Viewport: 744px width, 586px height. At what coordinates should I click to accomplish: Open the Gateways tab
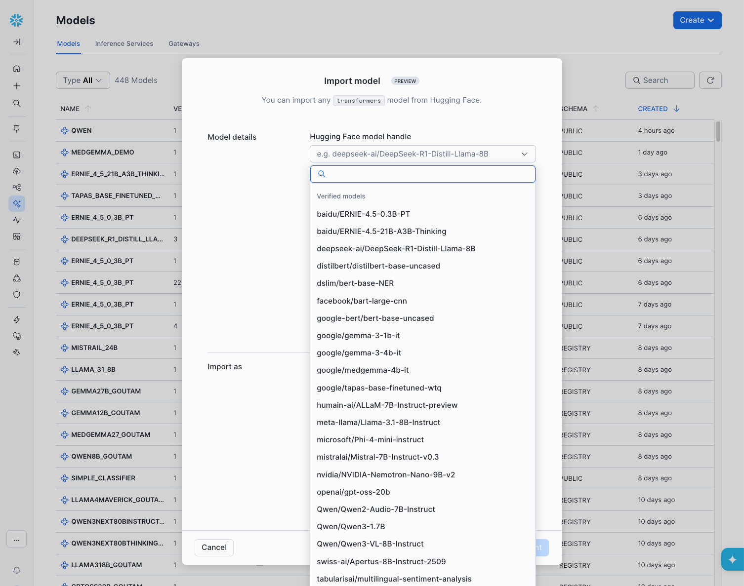[x=184, y=43]
